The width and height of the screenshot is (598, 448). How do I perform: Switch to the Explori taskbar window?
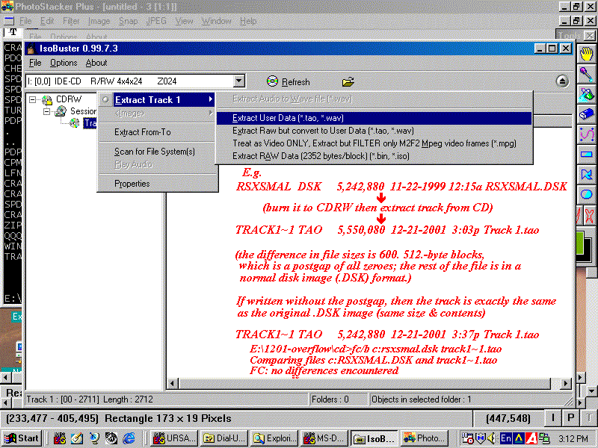point(274,438)
